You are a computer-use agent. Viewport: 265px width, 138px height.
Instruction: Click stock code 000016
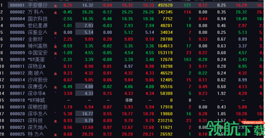tap(17, 87)
